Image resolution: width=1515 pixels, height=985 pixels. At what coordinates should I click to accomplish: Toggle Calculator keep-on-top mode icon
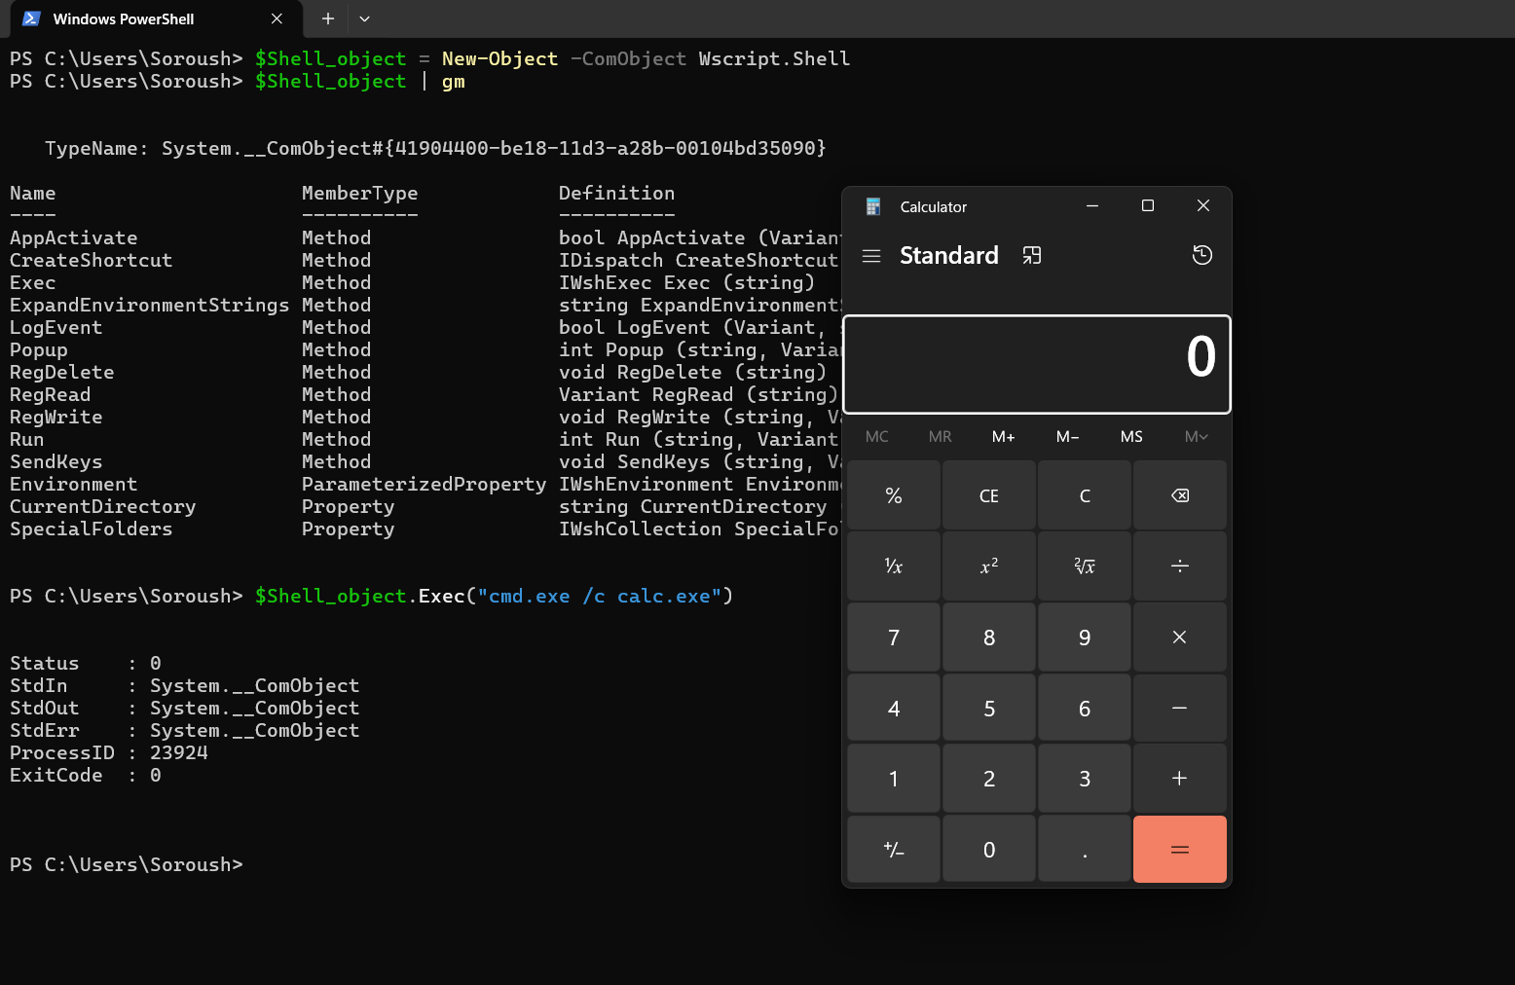tap(1032, 256)
